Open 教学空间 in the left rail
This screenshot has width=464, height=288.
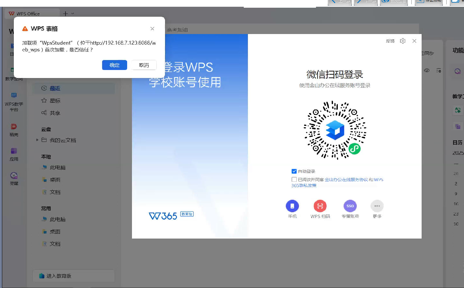[x=14, y=74]
